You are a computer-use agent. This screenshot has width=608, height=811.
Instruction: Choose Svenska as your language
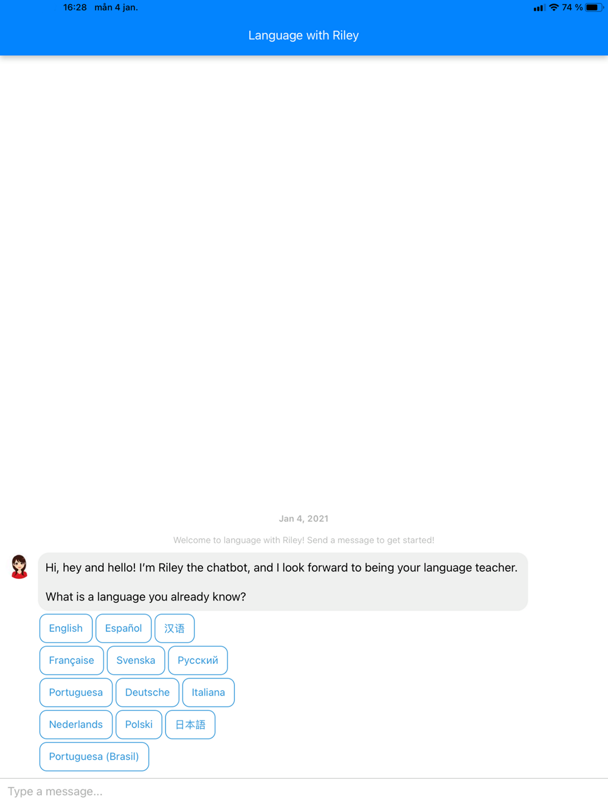(136, 660)
